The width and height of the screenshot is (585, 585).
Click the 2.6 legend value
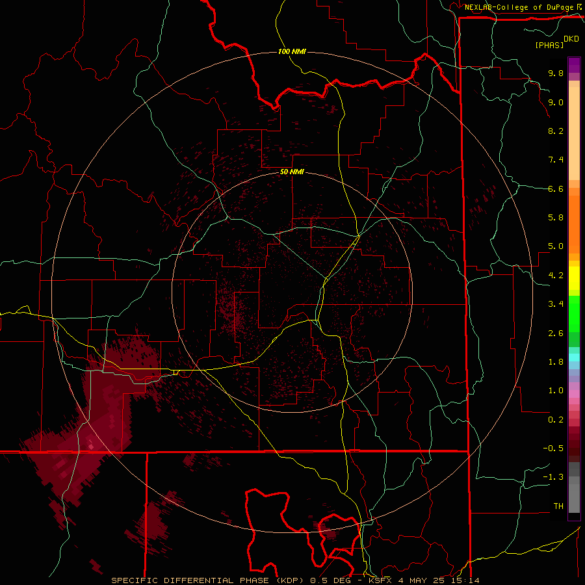coord(556,333)
